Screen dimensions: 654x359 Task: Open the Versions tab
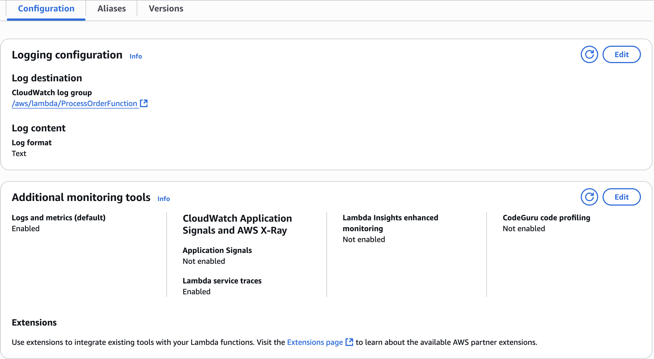point(166,9)
